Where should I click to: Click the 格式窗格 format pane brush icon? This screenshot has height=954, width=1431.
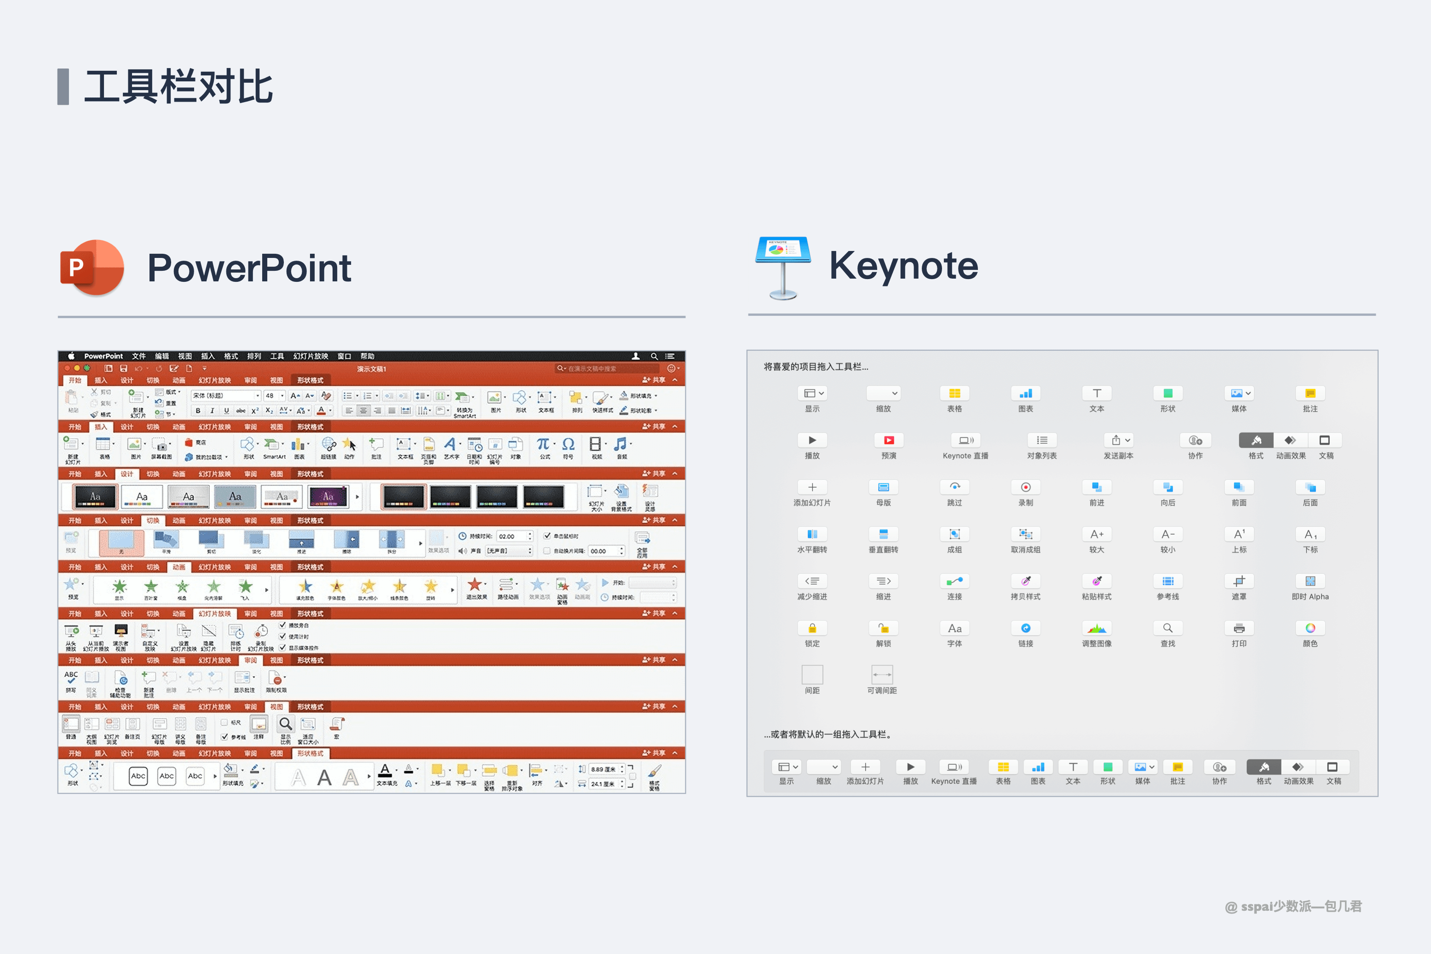[x=655, y=771]
